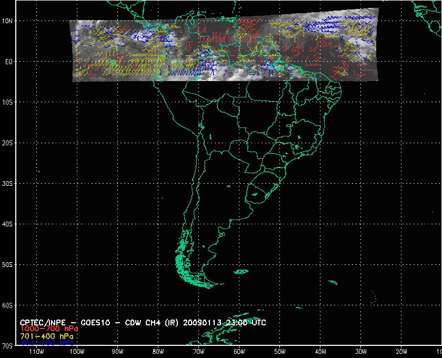
Task: Click the 70W longitude label
Action: [199, 352]
